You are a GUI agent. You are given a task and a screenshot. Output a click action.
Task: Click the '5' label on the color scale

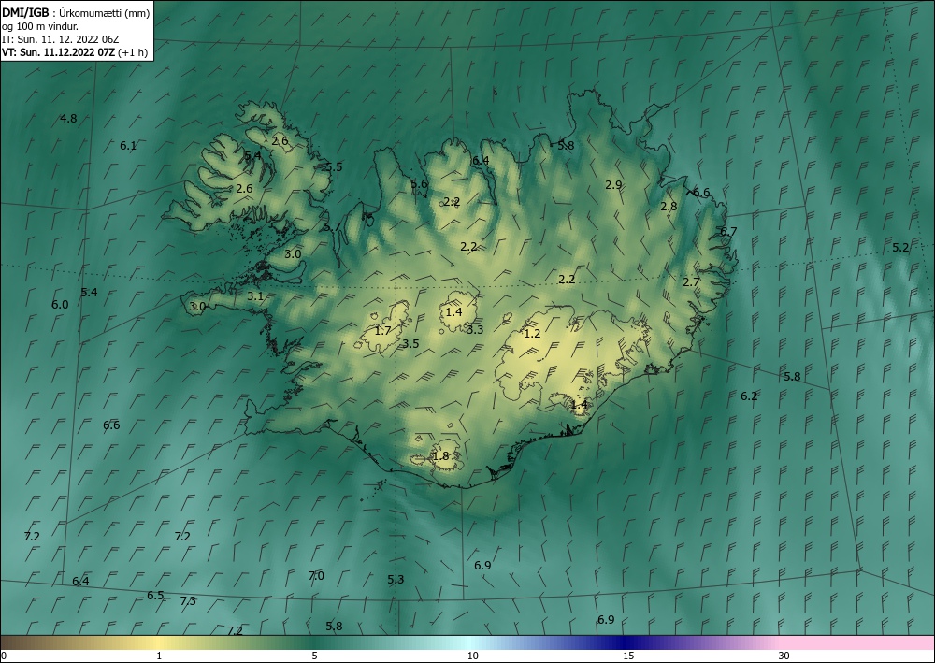click(x=314, y=656)
